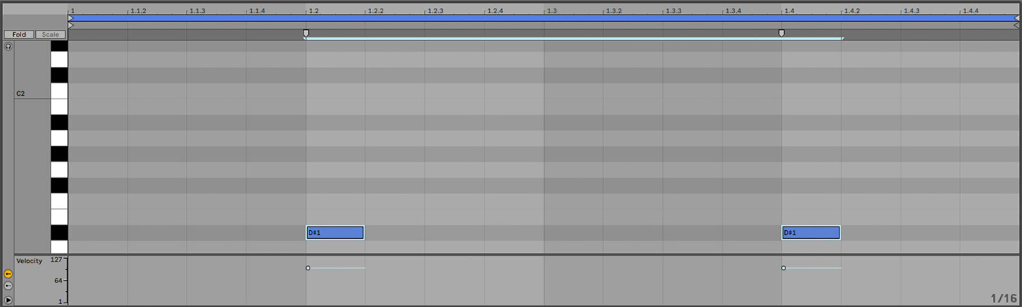
Task: Click the loop end marker at 1.4
Action: [x=781, y=33]
